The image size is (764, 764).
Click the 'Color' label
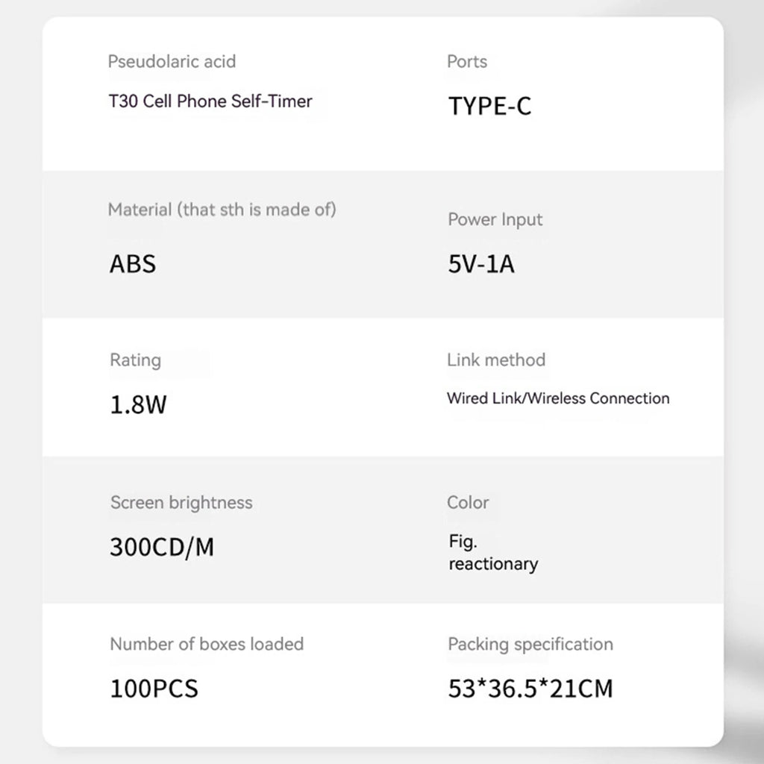468,503
